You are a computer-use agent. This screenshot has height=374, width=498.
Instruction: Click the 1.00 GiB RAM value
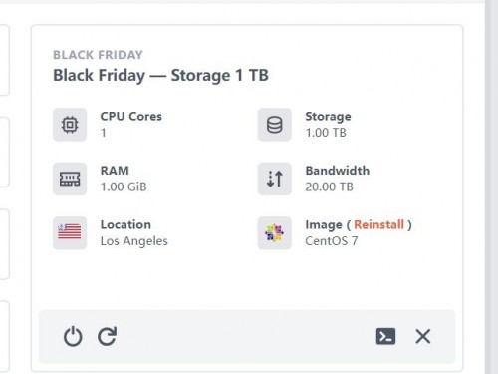click(x=124, y=187)
